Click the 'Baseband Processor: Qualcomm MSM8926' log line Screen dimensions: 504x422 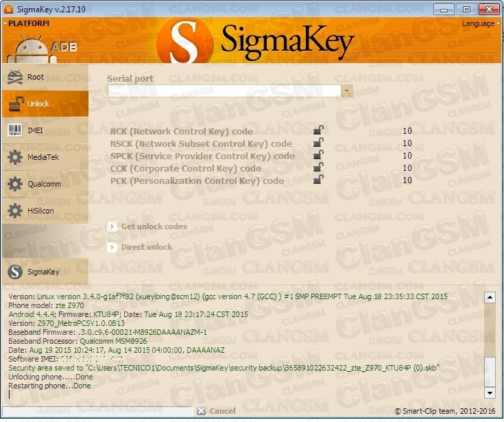(x=77, y=341)
